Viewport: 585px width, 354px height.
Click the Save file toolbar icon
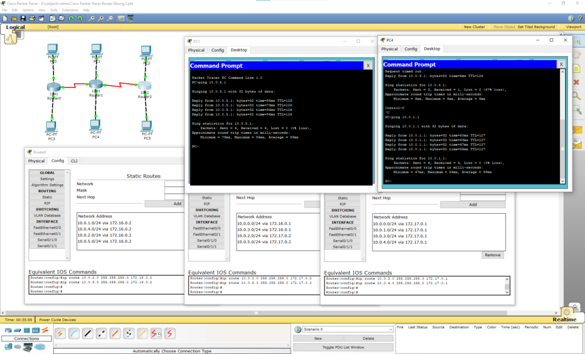click(x=23, y=18)
